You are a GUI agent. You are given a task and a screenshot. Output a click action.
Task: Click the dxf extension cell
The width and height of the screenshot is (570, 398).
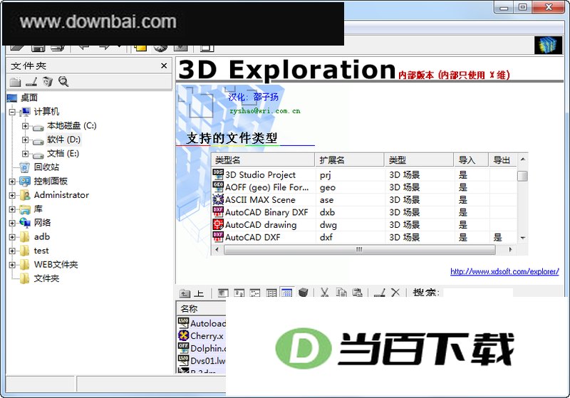pos(326,238)
